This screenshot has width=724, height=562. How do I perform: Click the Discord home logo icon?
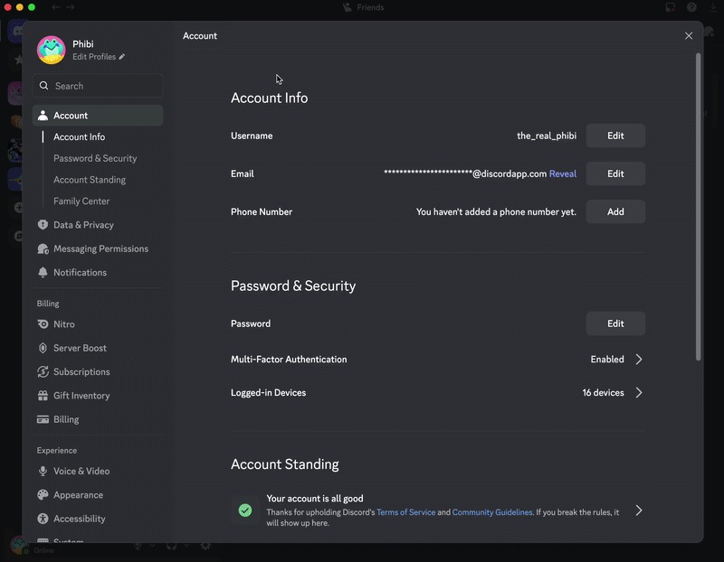[x=17, y=32]
